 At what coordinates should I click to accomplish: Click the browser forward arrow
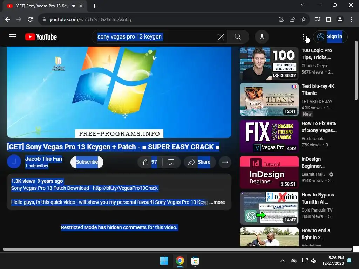19,20
